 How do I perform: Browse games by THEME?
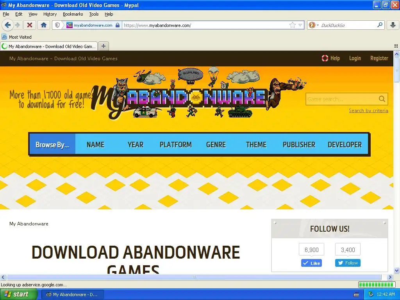coord(256,145)
